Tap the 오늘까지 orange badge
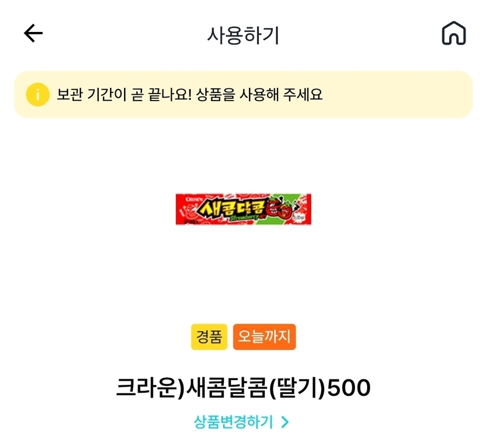The image size is (483, 440). [x=264, y=337]
